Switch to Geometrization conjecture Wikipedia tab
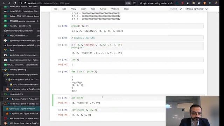Screen dimensions: 224x126 [21, 60]
